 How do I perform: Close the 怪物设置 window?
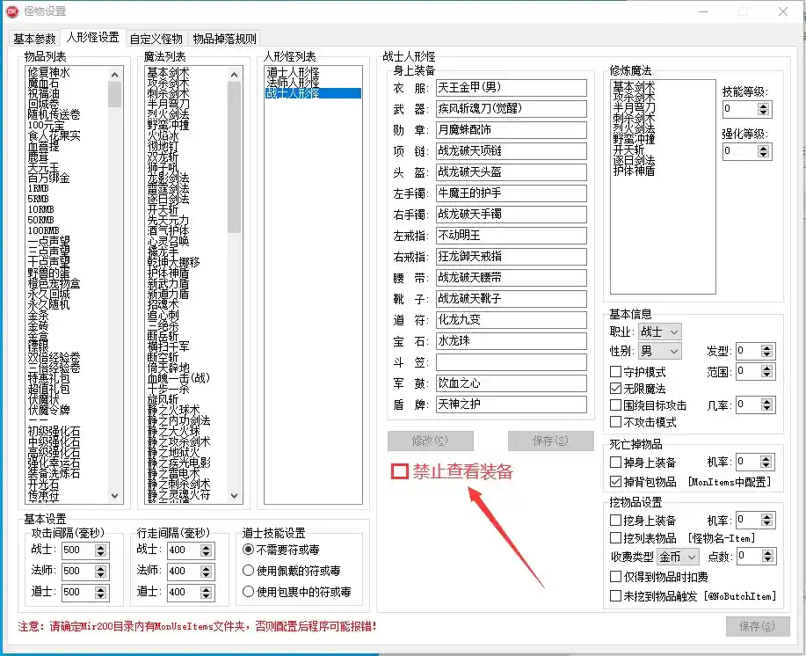click(x=783, y=11)
